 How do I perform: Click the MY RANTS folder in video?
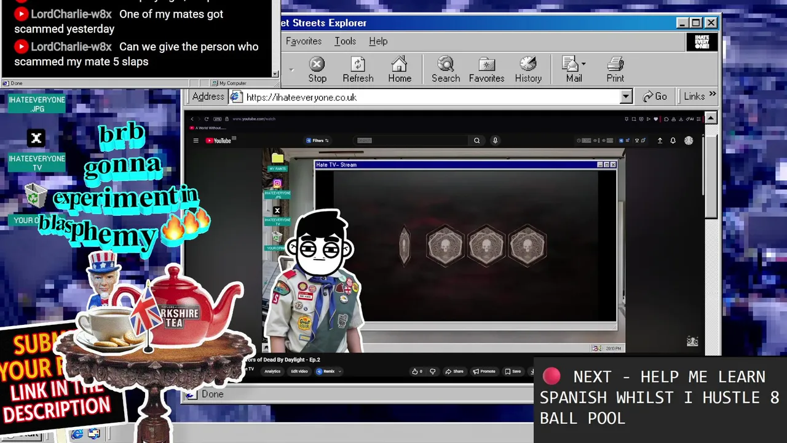pos(277,161)
